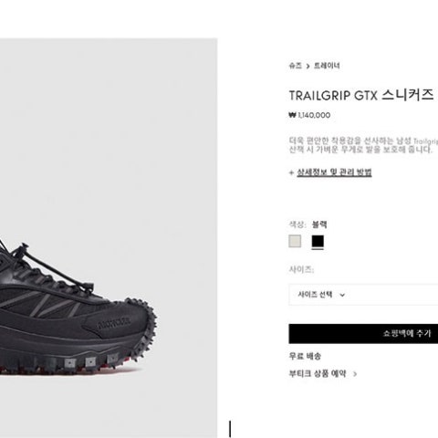Open the 부티크 상품 예약 link
438x438 pixels.
(x=318, y=373)
